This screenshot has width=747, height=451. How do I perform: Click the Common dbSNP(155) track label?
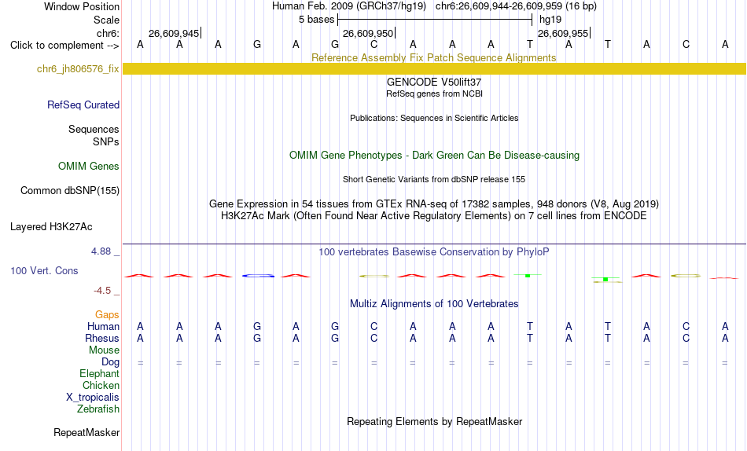coord(69,190)
